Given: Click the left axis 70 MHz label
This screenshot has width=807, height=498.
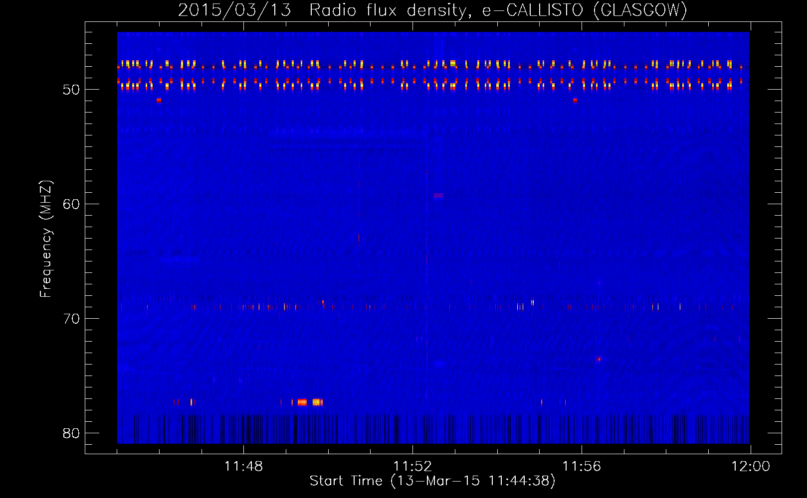Looking at the screenshot, I should [71, 319].
